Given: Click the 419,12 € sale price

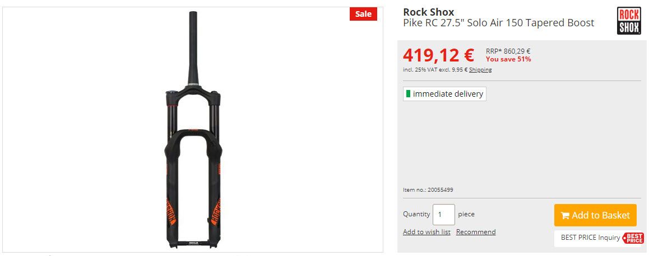Looking at the screenshot, I should point(438,55).
